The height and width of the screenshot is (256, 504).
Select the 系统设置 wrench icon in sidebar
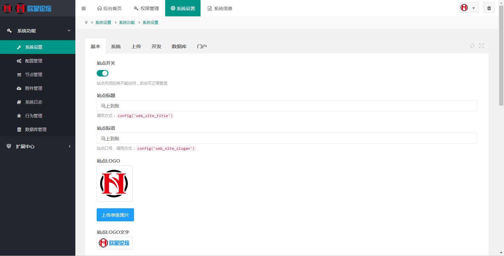click(x=20, y=47)
